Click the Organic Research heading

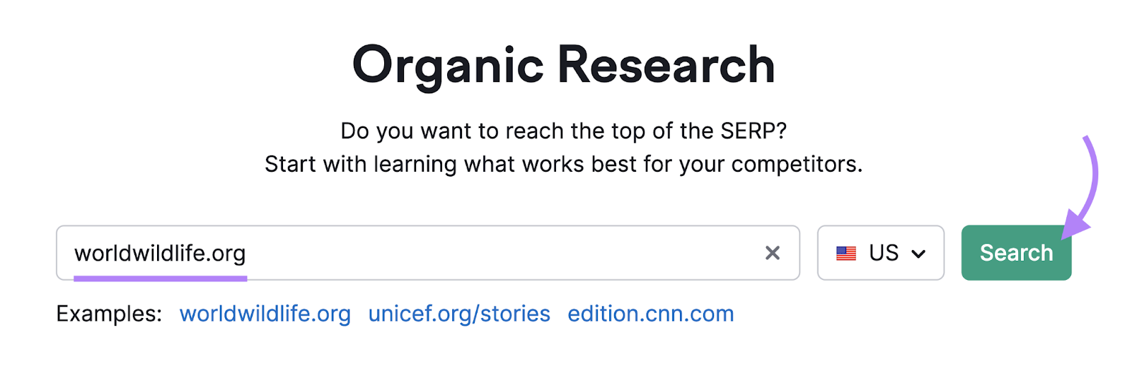[x=563, y=65]
